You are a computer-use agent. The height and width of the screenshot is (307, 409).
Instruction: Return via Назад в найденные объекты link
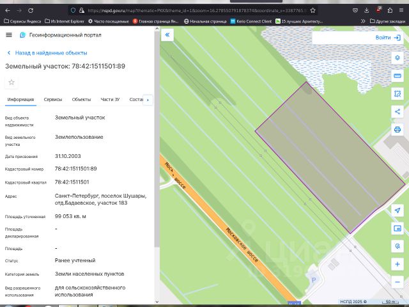click(47, 53)
